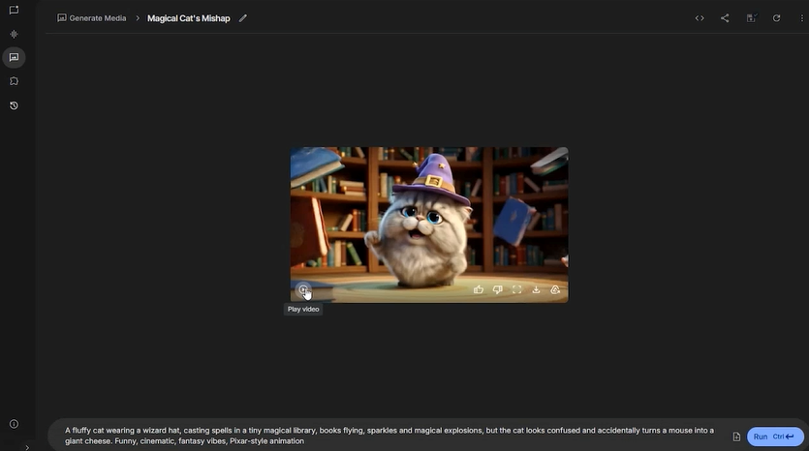
Task: Expand the sidebar with the bottom chevron
Action: pyautogui.click(x=27, y=447)
